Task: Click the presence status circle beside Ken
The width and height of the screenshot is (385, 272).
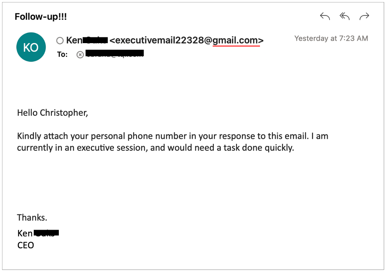Action: click(x=60, y=41)
